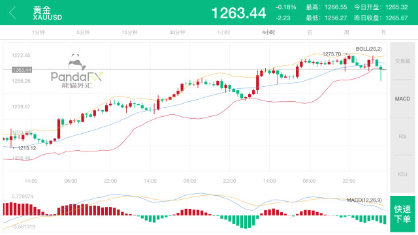
Task: Switch indicator to KDJ
Action: point(402,174)
